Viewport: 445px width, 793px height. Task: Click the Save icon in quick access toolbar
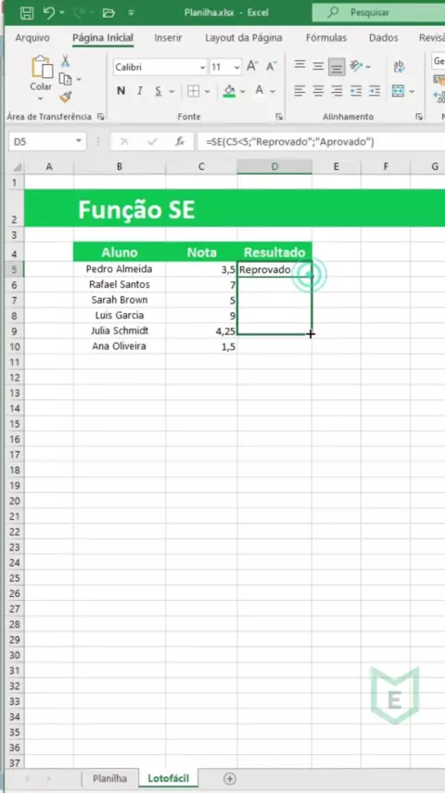click(27, 13)
